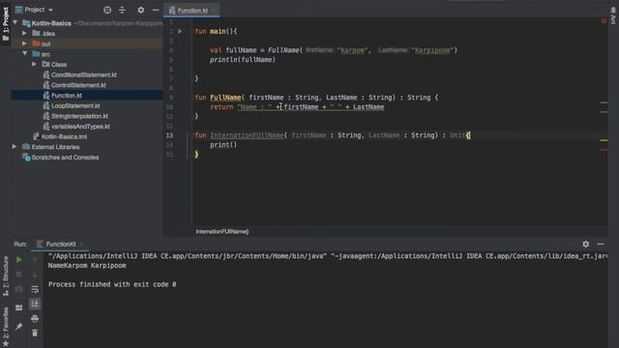This screenshot has width=619, height=348.
Task: Stop the running process
Action: [x=19, y=275]
